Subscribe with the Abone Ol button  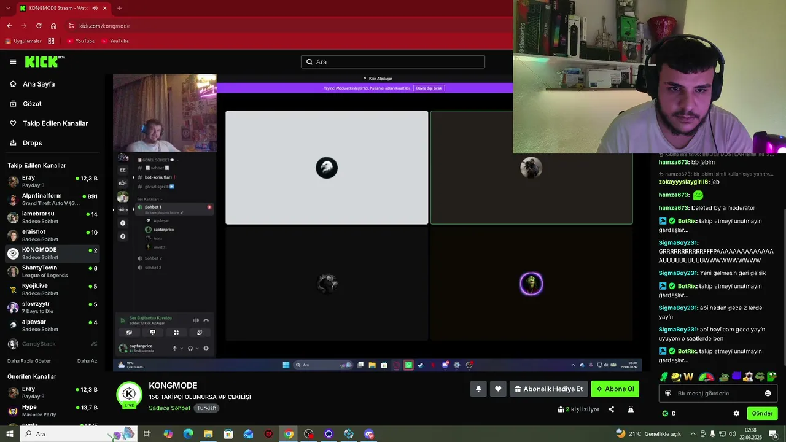coord(615,389)
